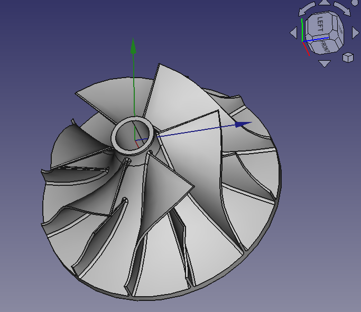Click the down arrow below navigation cube
The width and height of the screenshot is (361, 312).
(325, 64)
